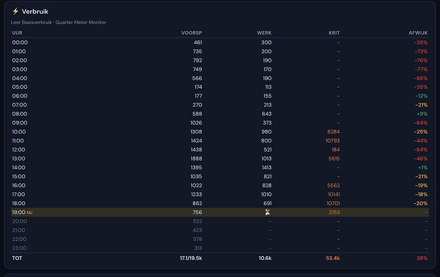The height and width of the screenshot is (277, 440).
Task: Click the 213 actual value at 07:00
Action: point(268,105)
